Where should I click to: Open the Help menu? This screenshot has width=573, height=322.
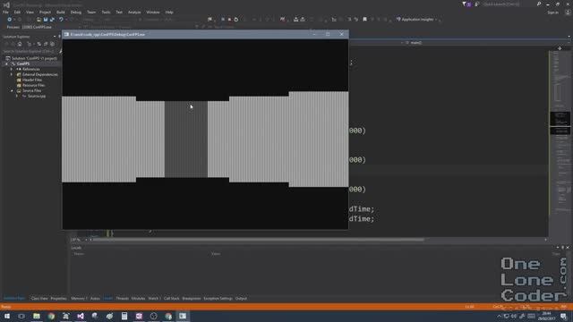click(x=169, y=12)
